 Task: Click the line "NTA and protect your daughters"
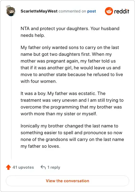[x=70, y=28]
